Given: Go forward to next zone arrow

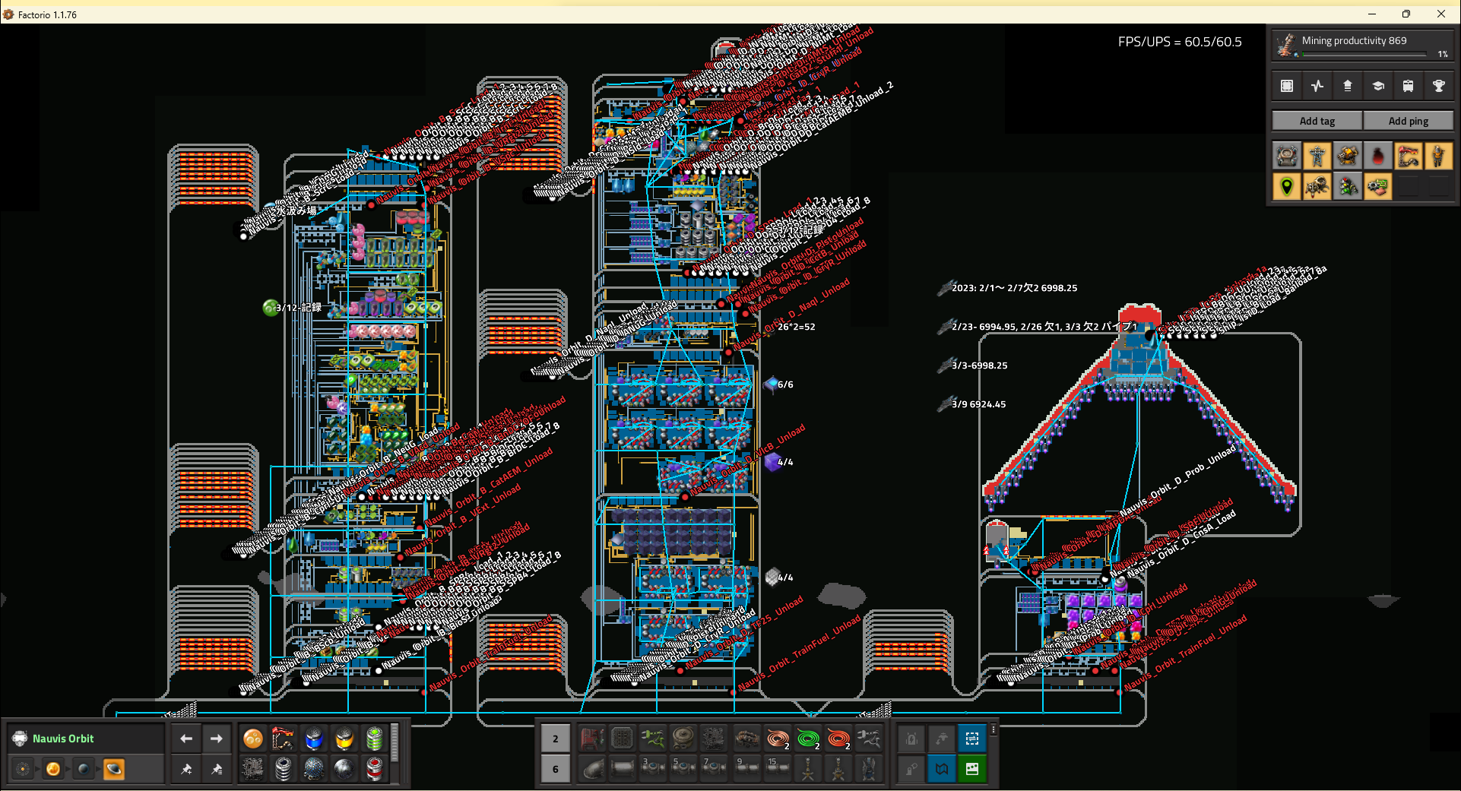Looking at the screenshot, I should 217,739.
